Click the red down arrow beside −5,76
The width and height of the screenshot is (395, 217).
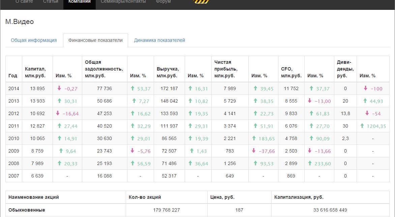[x=133, y=151]
